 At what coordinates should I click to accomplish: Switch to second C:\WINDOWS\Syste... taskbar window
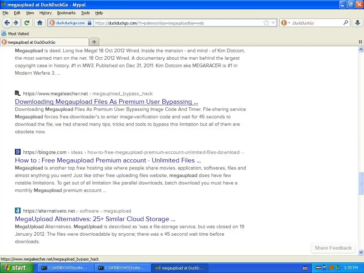point(122,268)
